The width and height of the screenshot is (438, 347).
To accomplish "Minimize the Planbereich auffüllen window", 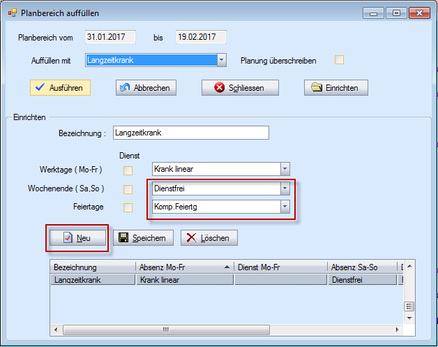I will (373, 13).
